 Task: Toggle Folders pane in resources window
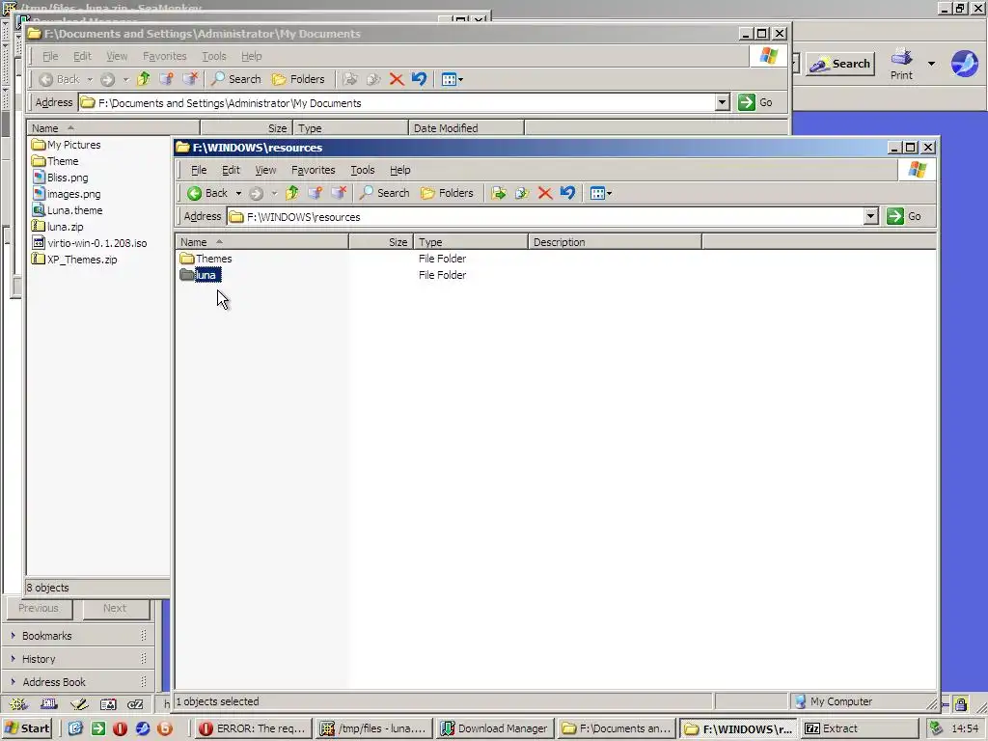[x=447, y=193]
